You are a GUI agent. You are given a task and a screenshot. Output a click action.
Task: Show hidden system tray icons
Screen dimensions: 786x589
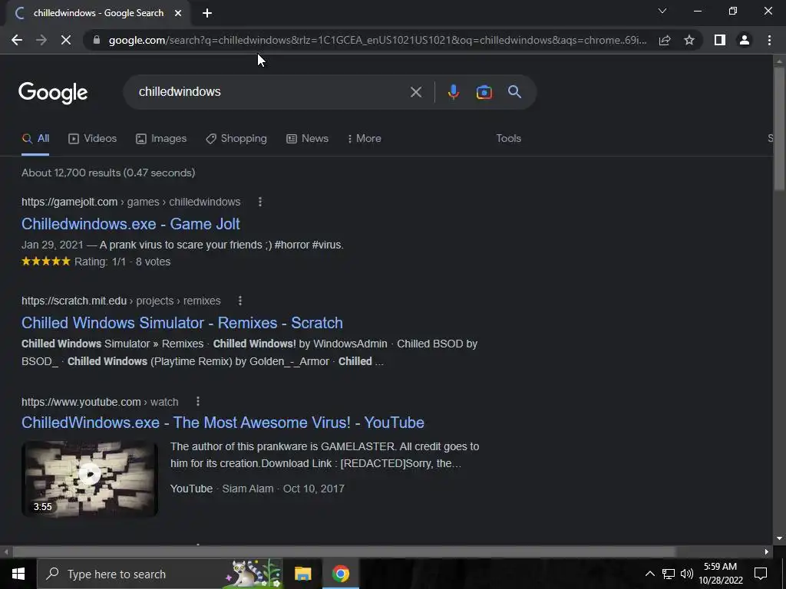649,574
